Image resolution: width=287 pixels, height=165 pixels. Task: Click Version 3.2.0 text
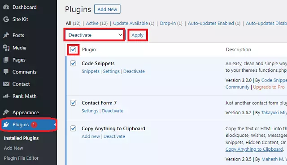[239, 80]
